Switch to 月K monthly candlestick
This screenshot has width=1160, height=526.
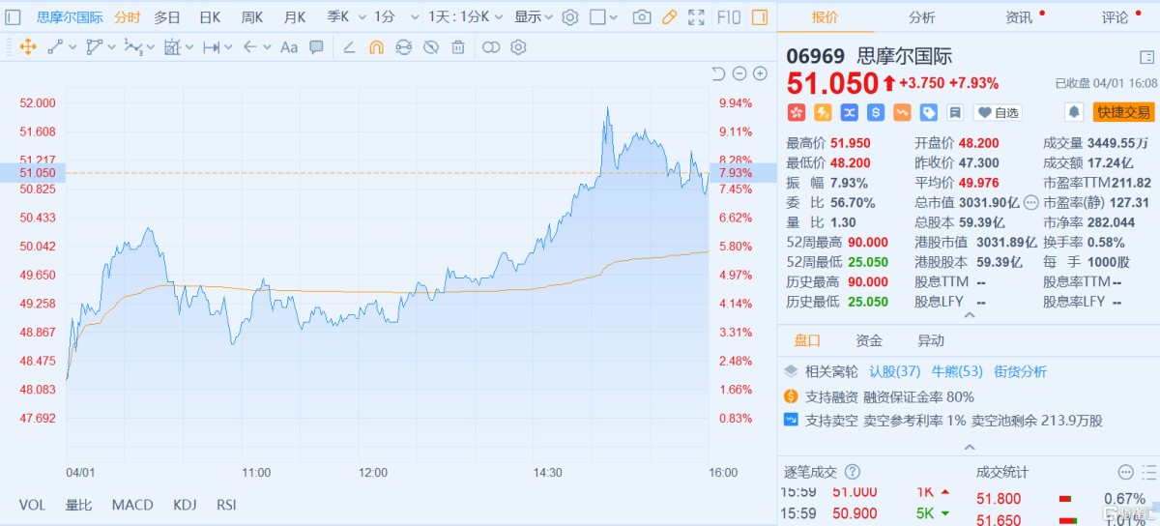(x=295, y=16)
